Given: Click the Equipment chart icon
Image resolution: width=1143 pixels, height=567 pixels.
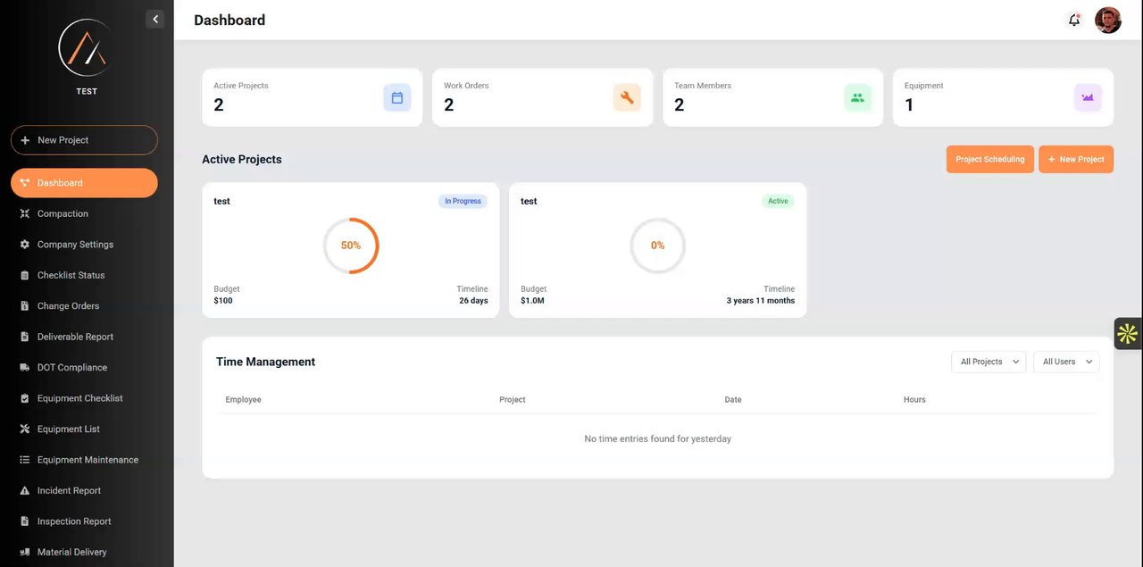Looking at the screenshot, I should (1088, 97).
